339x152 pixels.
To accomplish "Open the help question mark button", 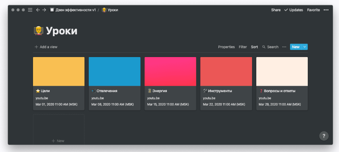I will pos(324,136).
